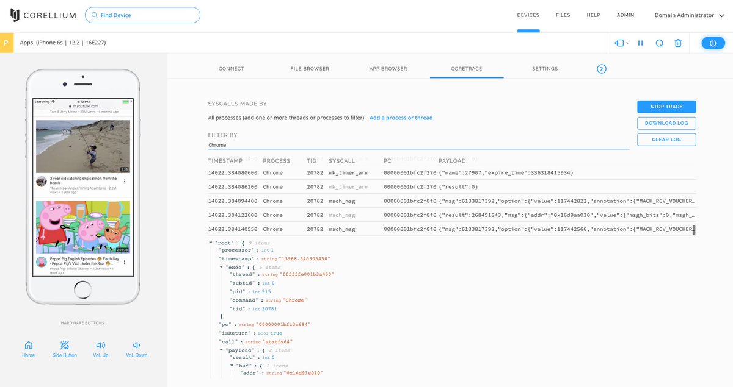Click the CLEAR LOG button
This screenshot has width=733, height=387.
point(666,140)
